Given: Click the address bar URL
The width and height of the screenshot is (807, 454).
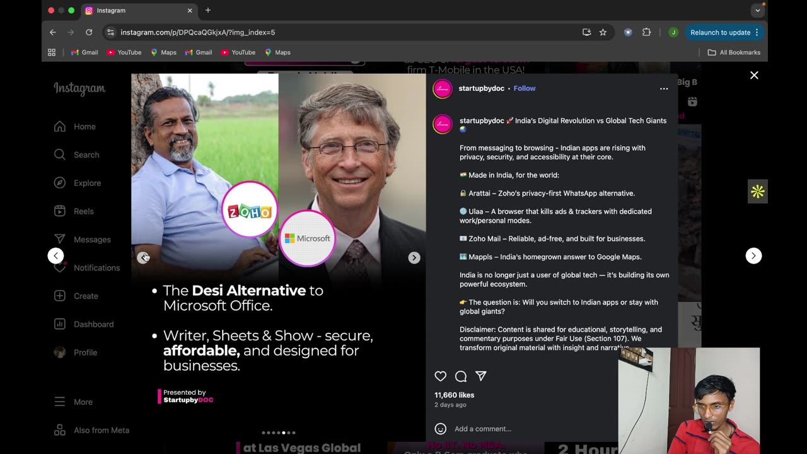Looking at the screenshot, I should pos(197,32).
